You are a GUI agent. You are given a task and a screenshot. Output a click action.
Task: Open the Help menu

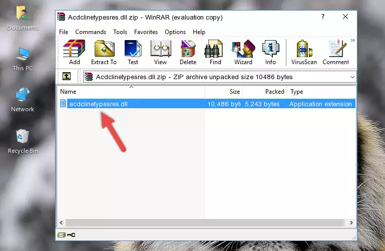point(199,32)
